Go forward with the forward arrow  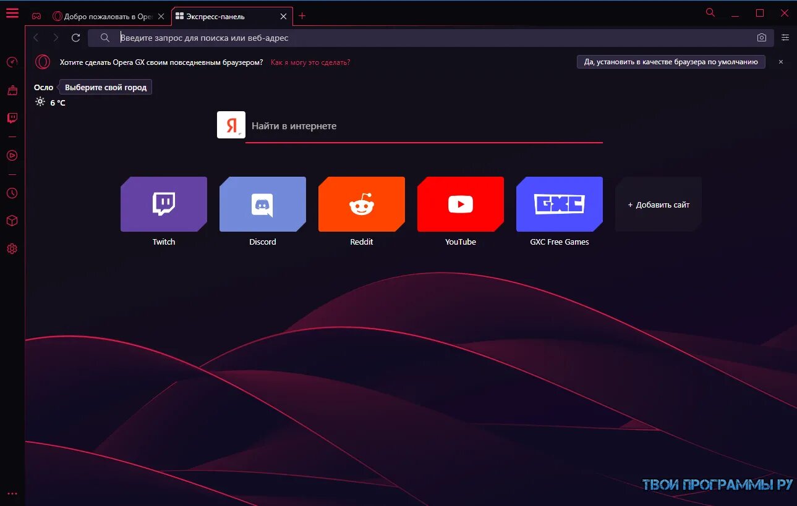(x=56, y=38)
